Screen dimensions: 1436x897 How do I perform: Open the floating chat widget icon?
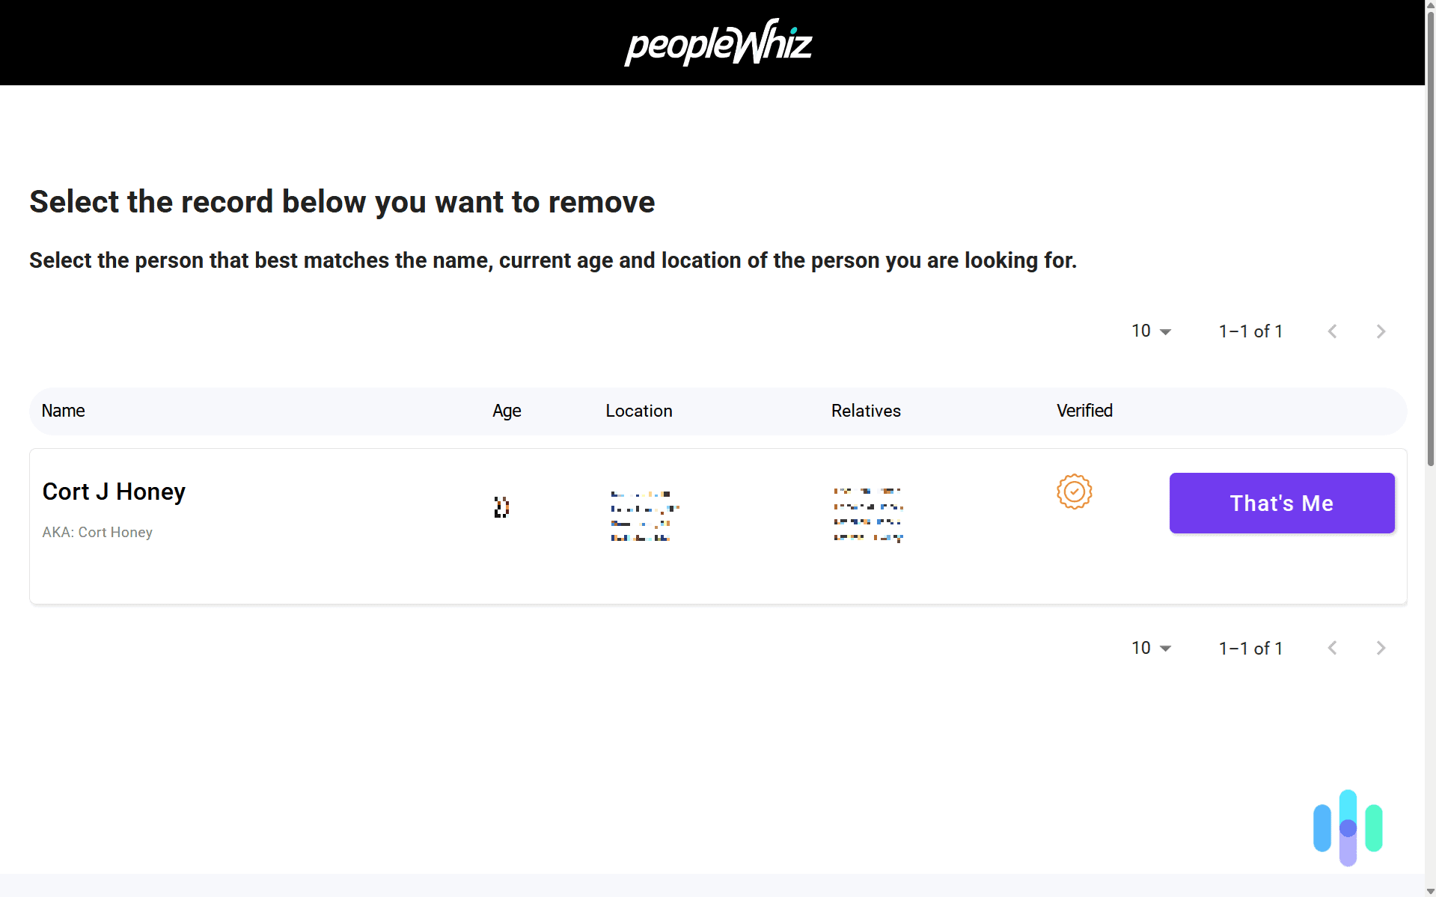(1348, 827)
